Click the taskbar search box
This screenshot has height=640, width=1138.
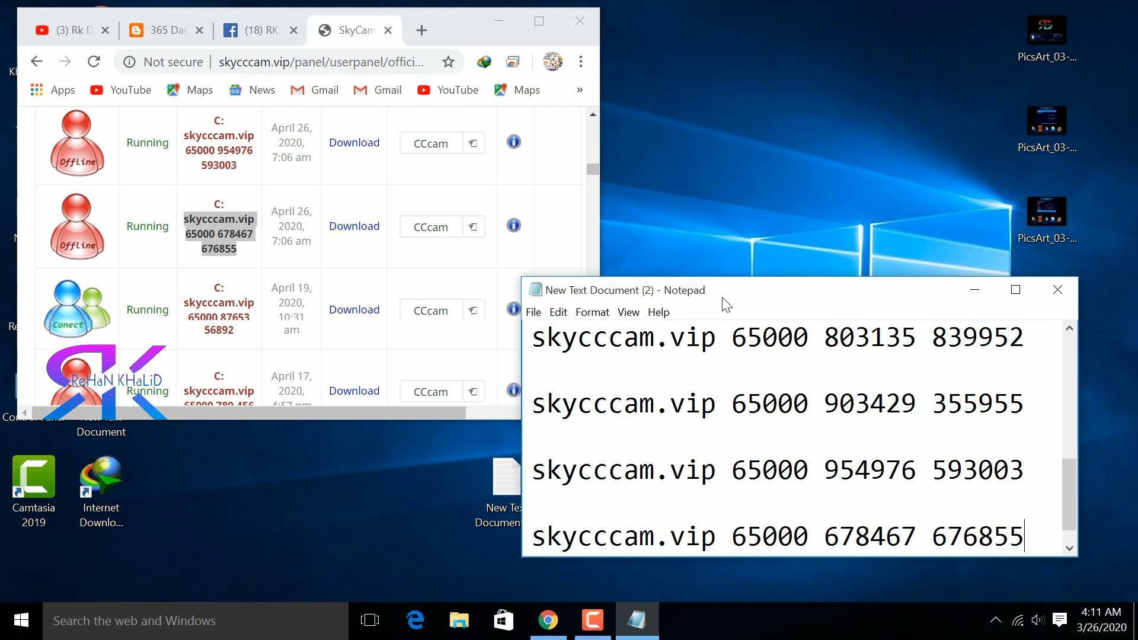pyautogui.click(x=196, y=620)
